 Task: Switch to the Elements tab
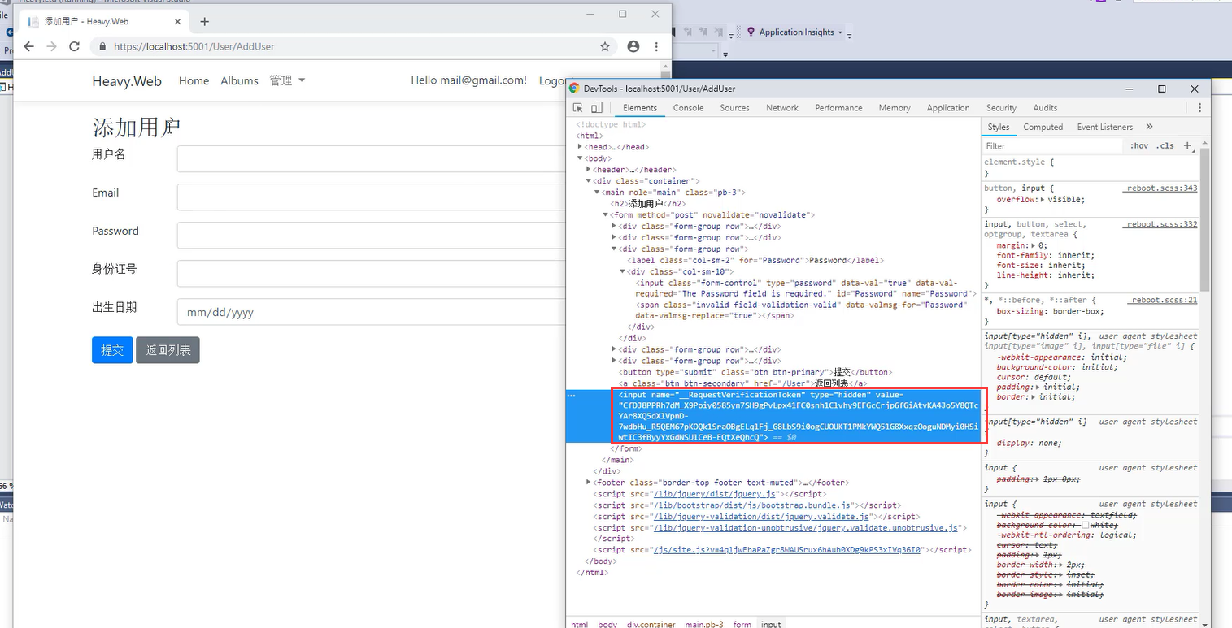tap(640, 108)
